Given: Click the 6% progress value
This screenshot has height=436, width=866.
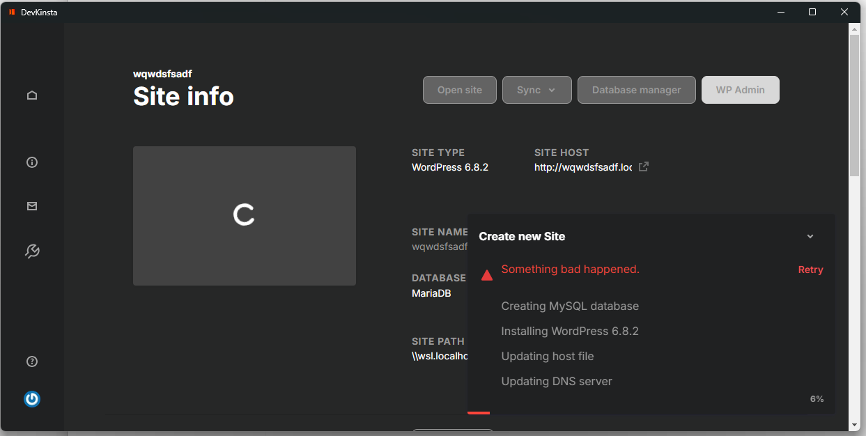Looking at the screenshot, I should 817,399.
